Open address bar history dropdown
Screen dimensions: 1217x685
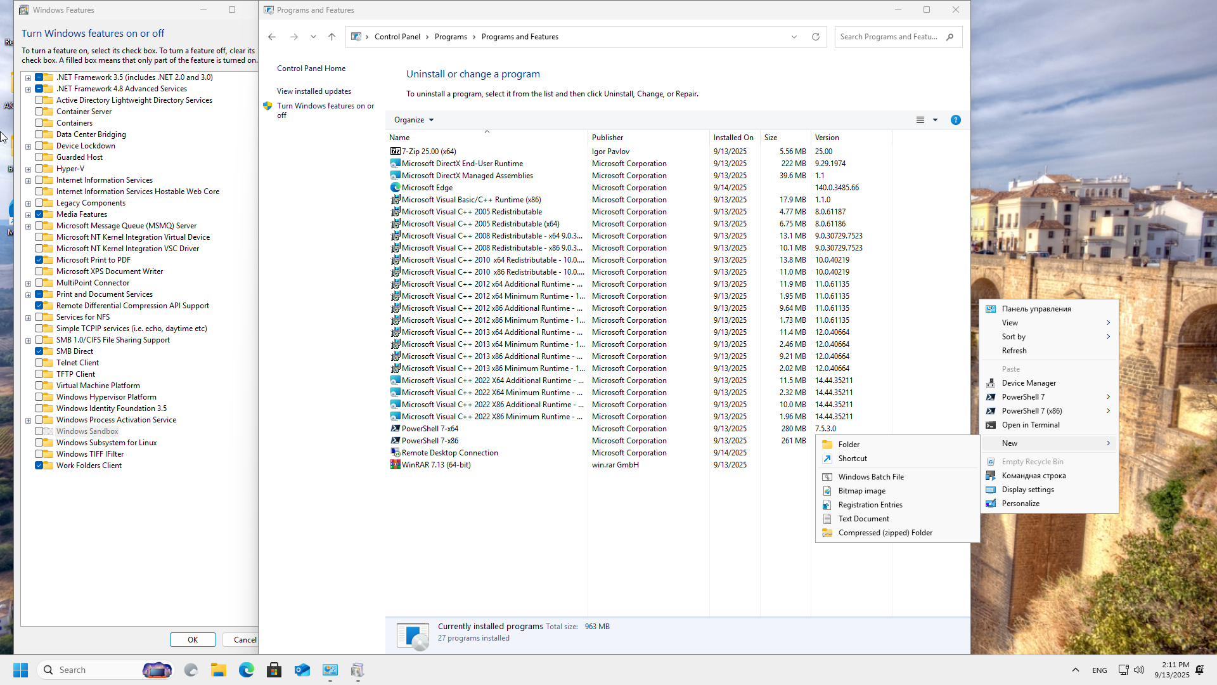tap(794, 37)
